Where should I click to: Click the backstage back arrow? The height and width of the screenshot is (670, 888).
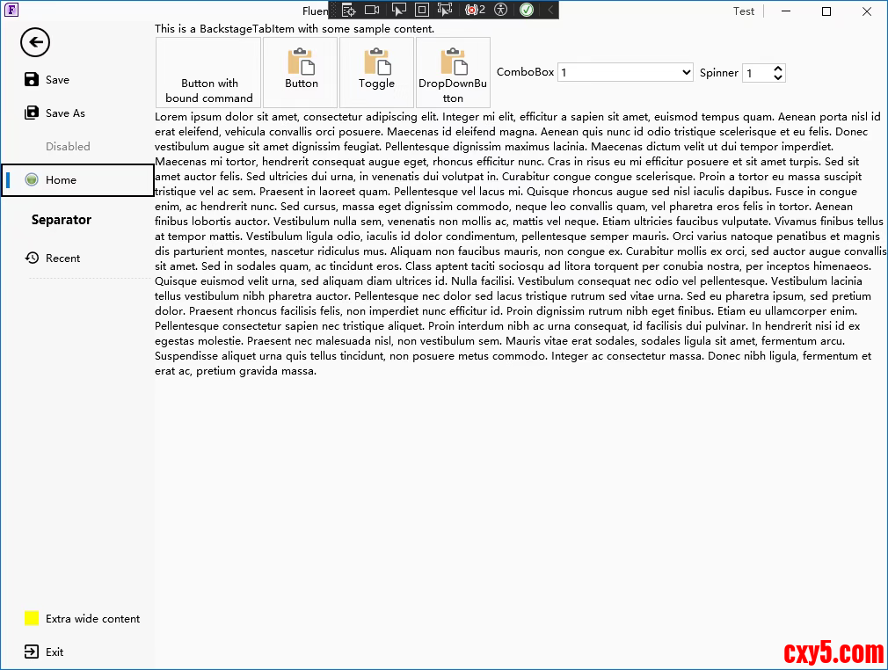click(x=35, y=42)
